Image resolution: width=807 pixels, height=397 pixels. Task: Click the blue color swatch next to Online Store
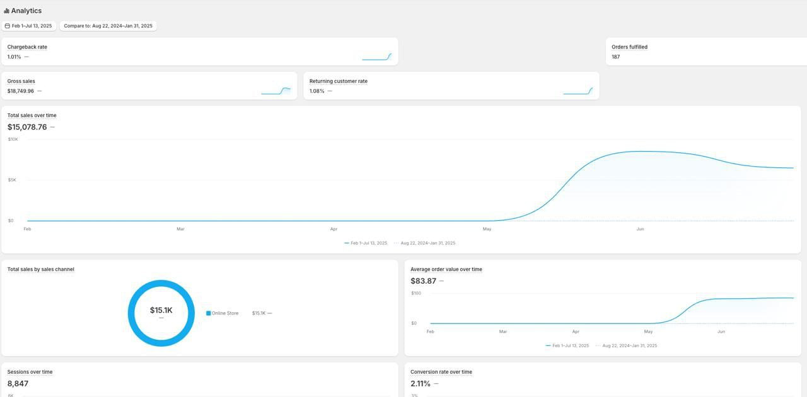tap(207, 313)
